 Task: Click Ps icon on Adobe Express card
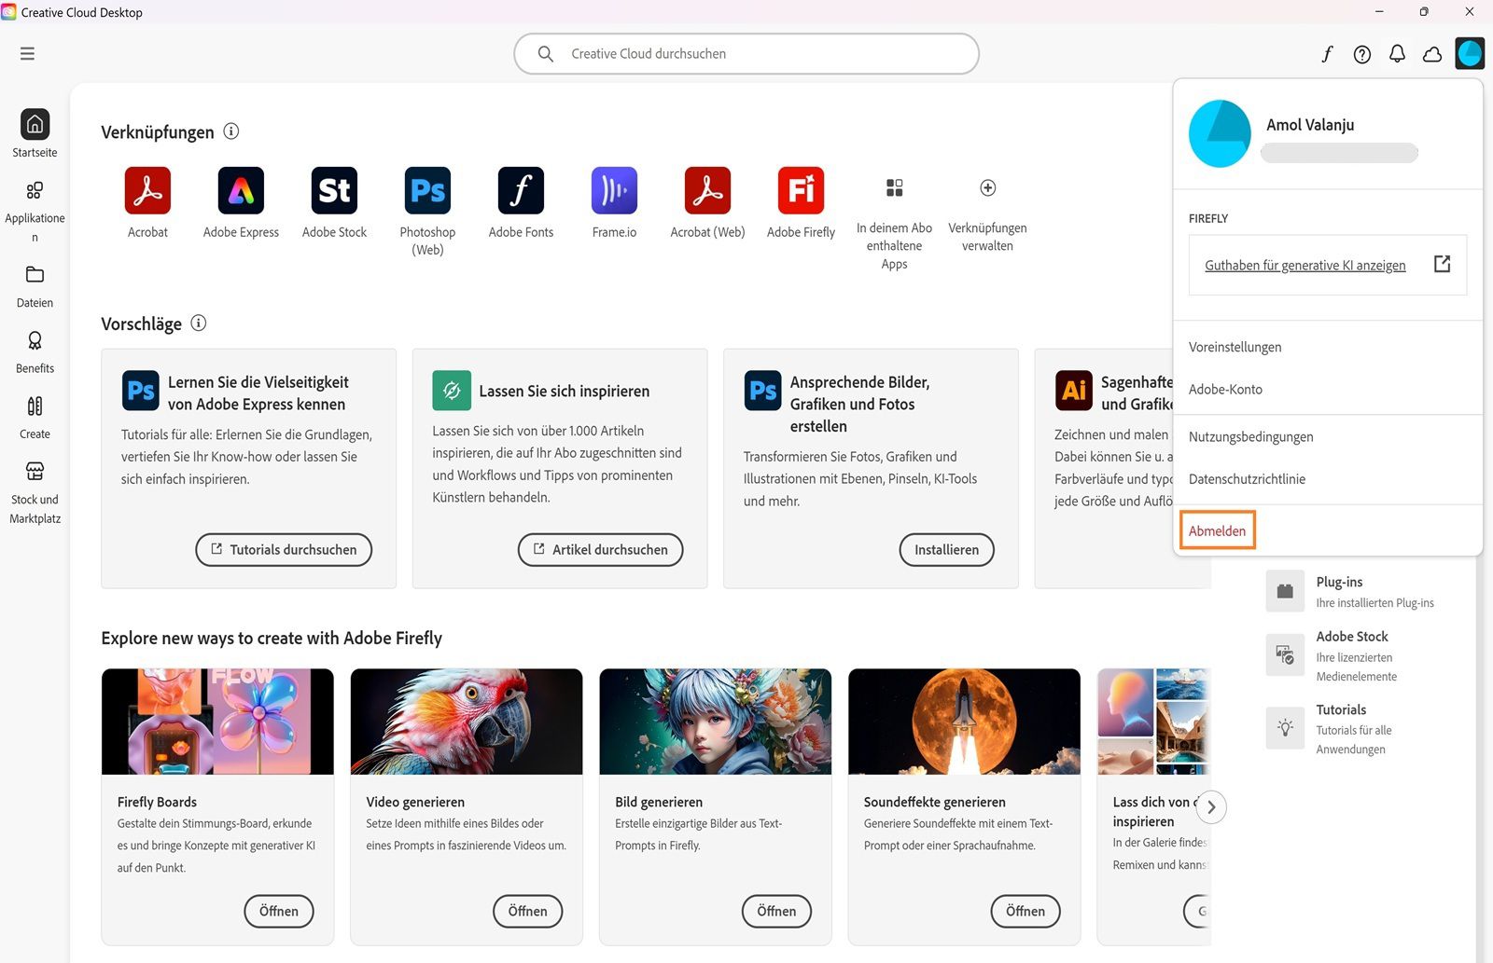coord(141,391)
